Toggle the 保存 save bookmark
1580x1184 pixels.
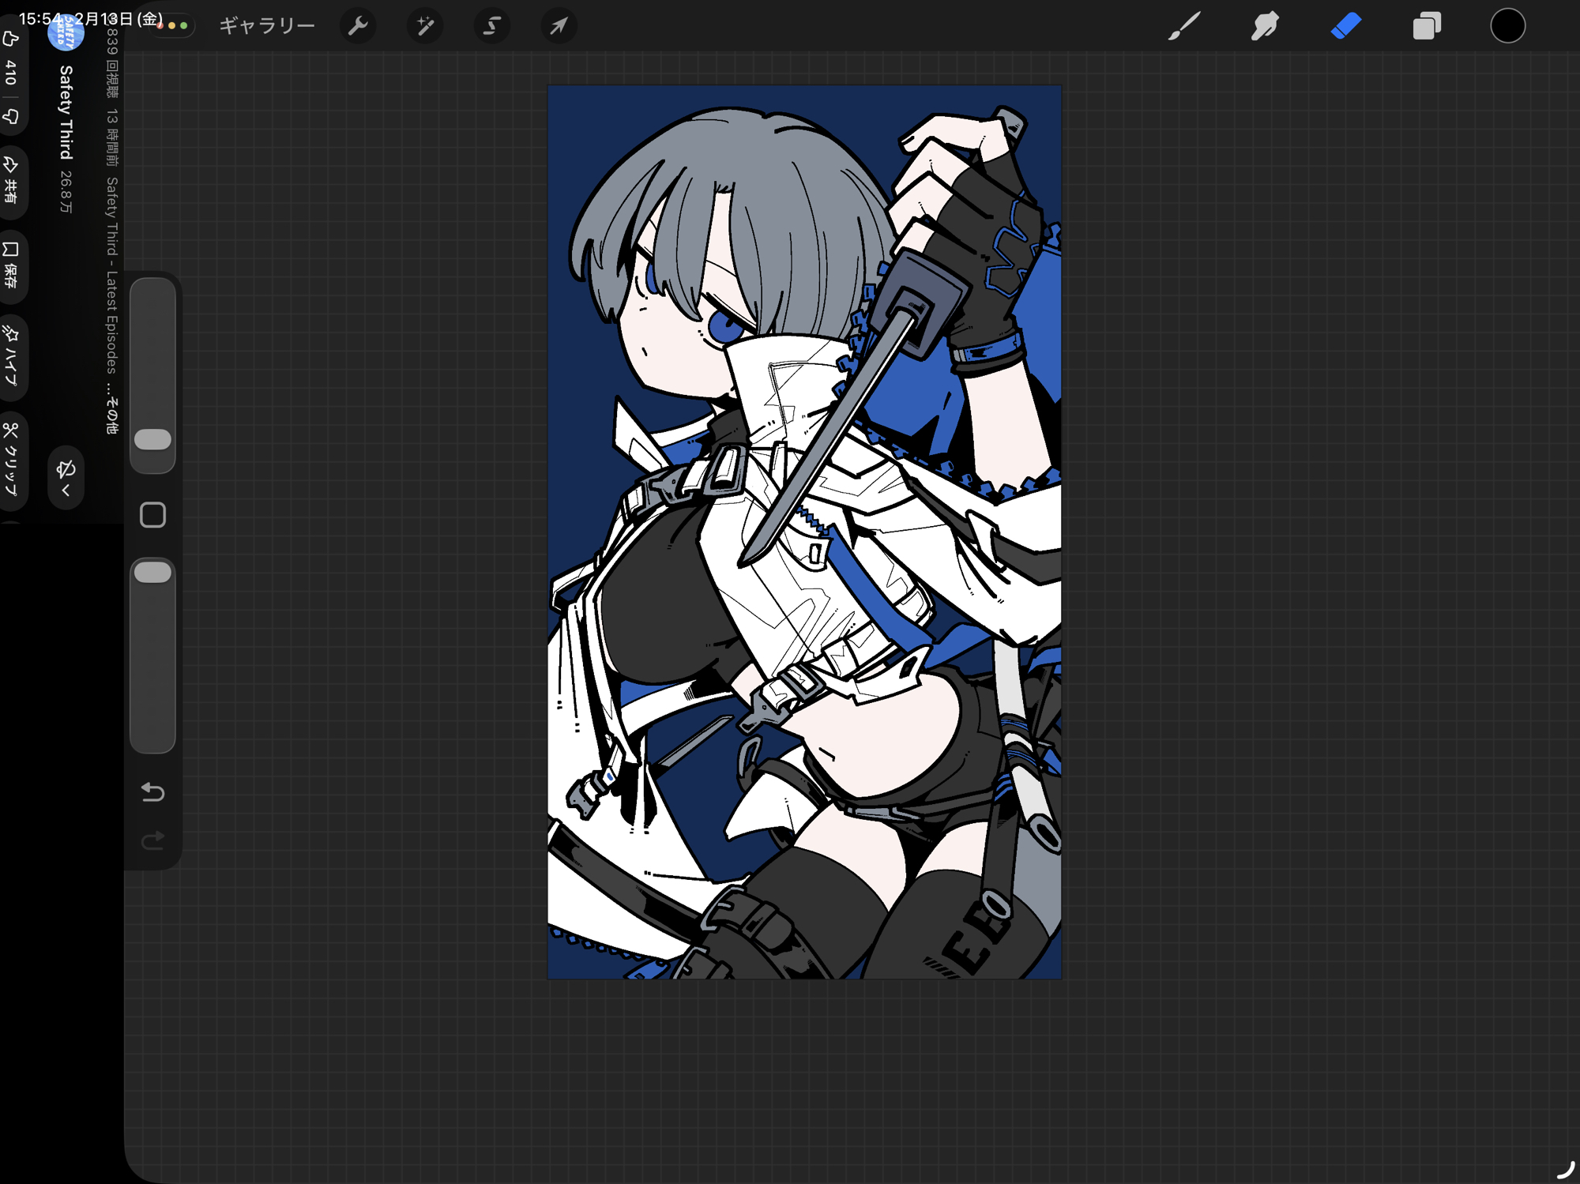pos(11,265)
